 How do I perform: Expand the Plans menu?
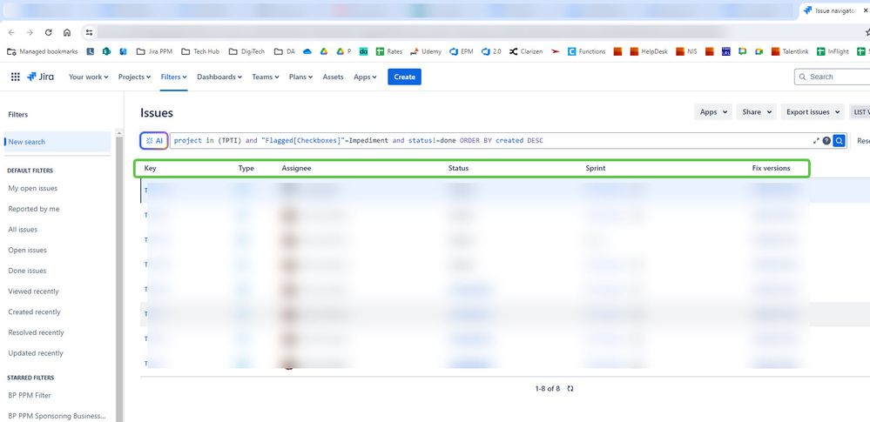tap(300, 77)
